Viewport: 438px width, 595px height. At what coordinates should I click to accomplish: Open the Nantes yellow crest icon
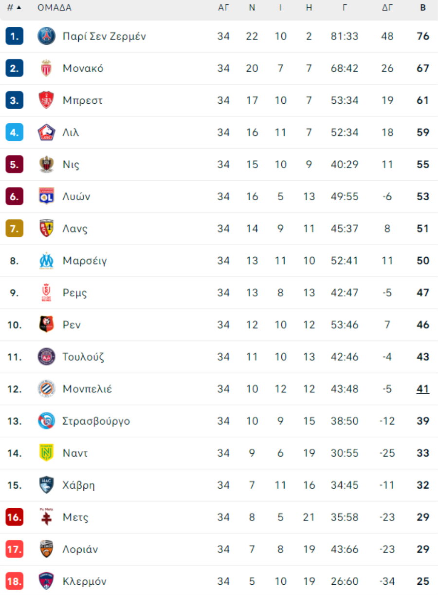[46, 453]
